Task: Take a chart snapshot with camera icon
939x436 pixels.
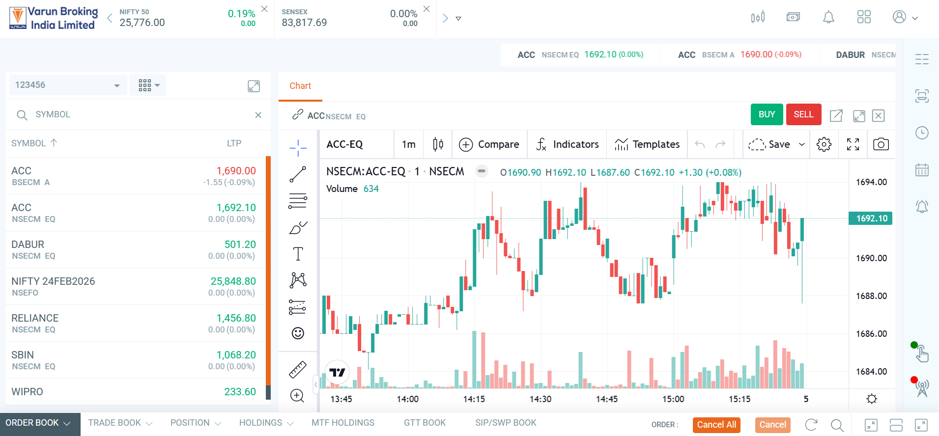Action: pos(881,144)
